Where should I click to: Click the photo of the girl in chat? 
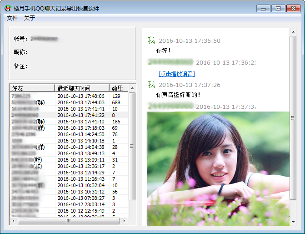click(x=218, y=168)
